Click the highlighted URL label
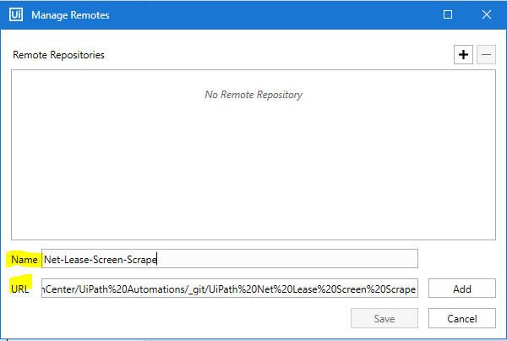Image resolution: width=507 pixels, height=341 pixels. click(20, 289)
